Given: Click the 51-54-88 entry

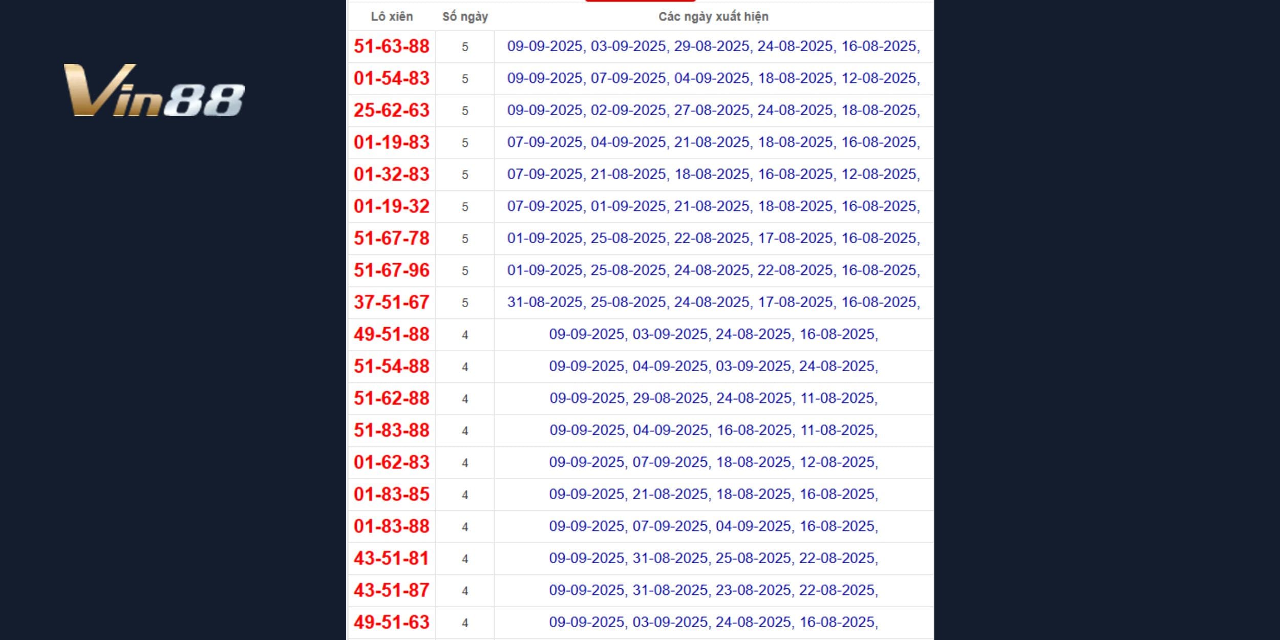Looking at the screenshot, I should (x=392, y=367).
